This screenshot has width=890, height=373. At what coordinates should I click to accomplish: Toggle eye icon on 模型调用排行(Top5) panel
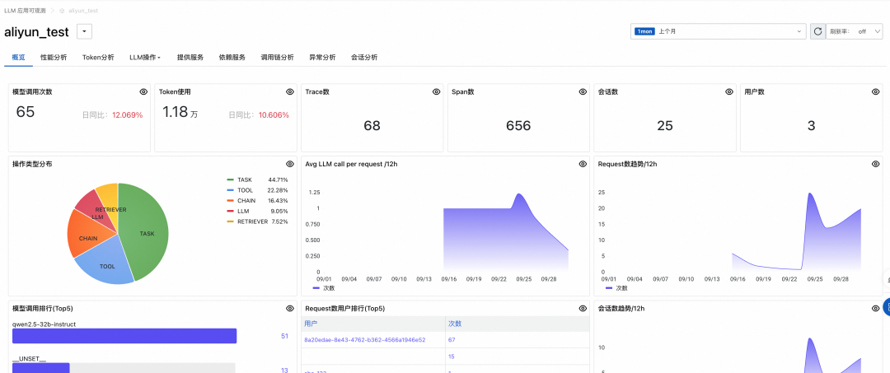[x=290, y=309]
